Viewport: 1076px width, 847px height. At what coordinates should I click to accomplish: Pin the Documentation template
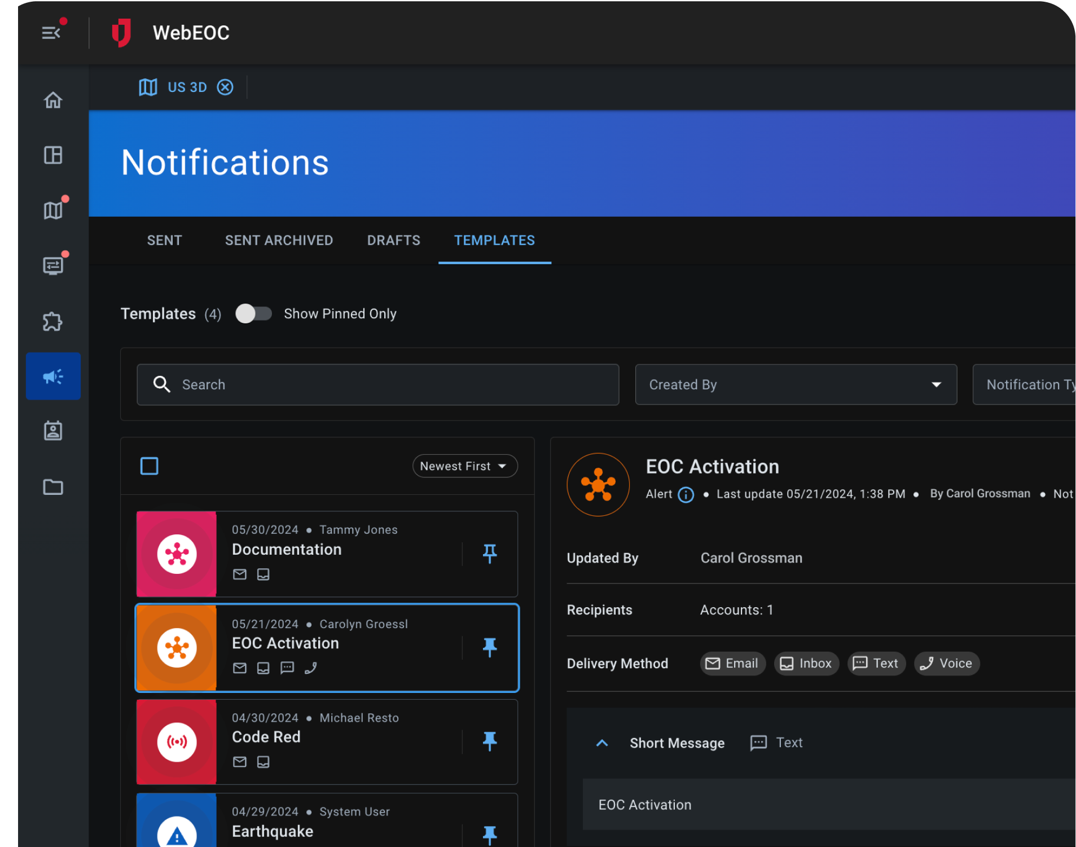pos(490,554)
